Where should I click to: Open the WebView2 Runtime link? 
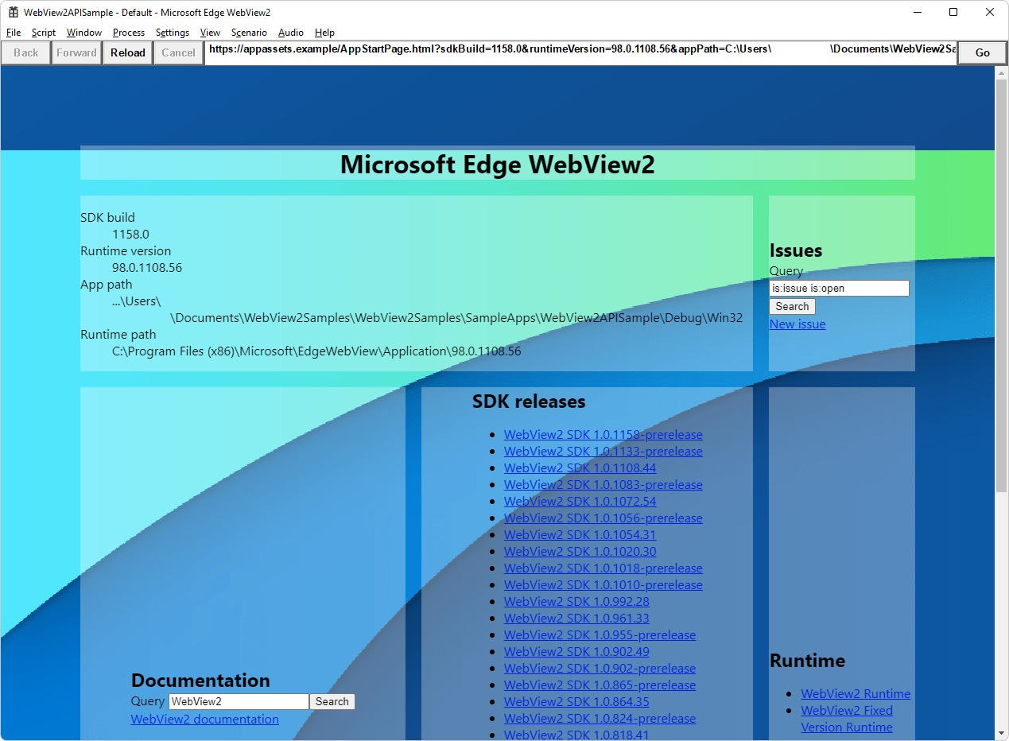[856, 693]
